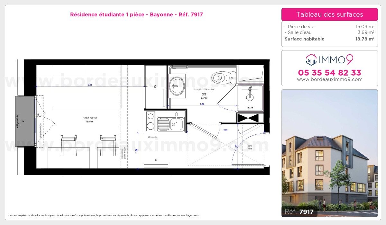Click the toilet symbol in the bathroom
The height and width of the screenshot is (225, 386).
coord(222,77)
